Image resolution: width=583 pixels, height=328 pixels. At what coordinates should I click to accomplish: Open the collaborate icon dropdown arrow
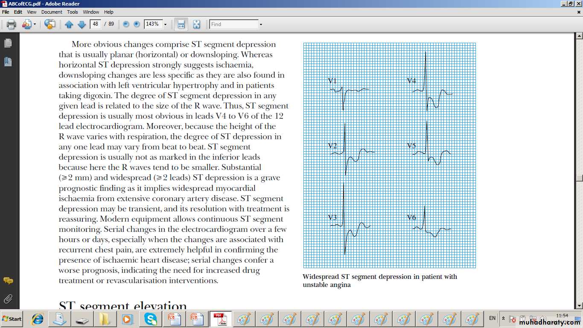(x=35, y=24)
